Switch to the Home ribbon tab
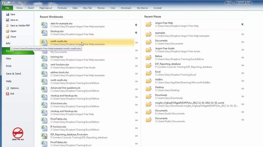The height and width of the screenshot is (147, 263). point(19,8)
